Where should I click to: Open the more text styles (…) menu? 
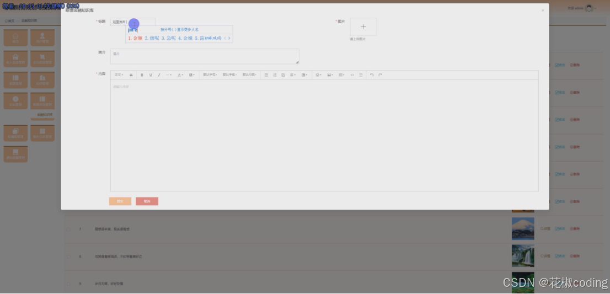(168, 75)
